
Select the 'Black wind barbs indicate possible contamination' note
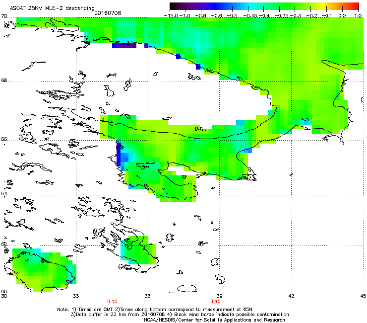(232, 315)
